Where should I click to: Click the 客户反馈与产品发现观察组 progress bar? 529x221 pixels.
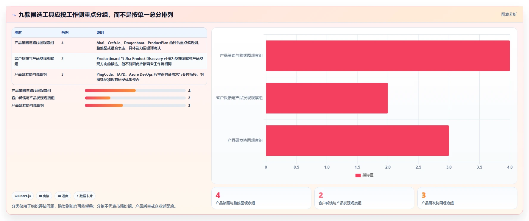pos(135,98)
